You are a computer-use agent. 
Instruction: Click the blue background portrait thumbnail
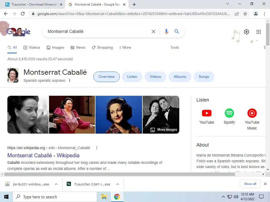[119, 115]
